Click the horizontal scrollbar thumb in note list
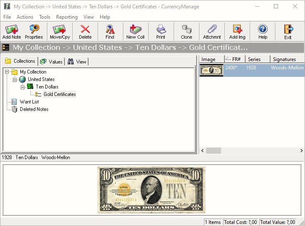The image size is (305, 226). tap(214, 150)
